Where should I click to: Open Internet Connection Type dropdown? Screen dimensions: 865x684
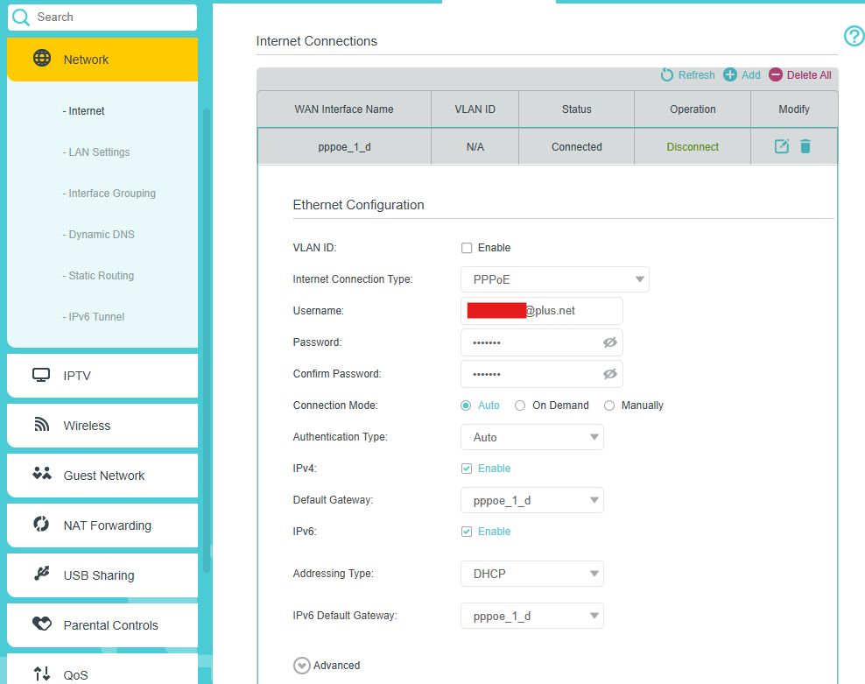pyautogui.click(x=554, y=279)
